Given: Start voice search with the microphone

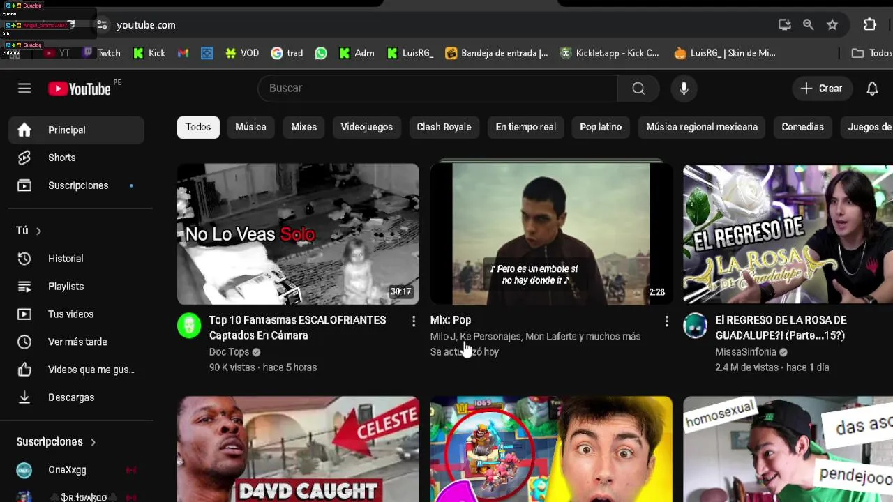Looking at the screenshot, I should pos(684,89).
